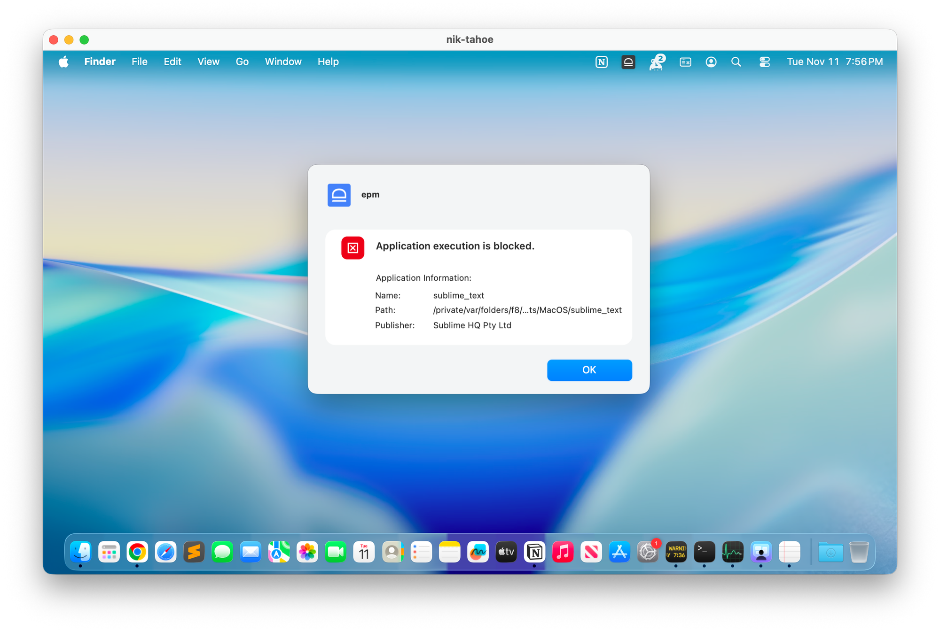Open the Apple menu

coord(64,62)
